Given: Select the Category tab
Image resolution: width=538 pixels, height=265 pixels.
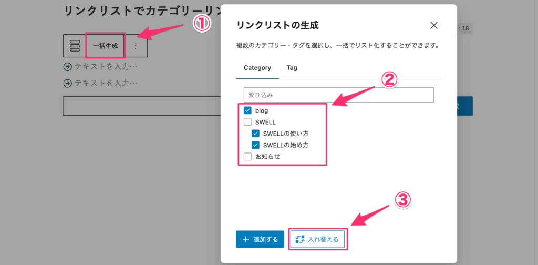Looking at the screenshot, I should (257, 68).
